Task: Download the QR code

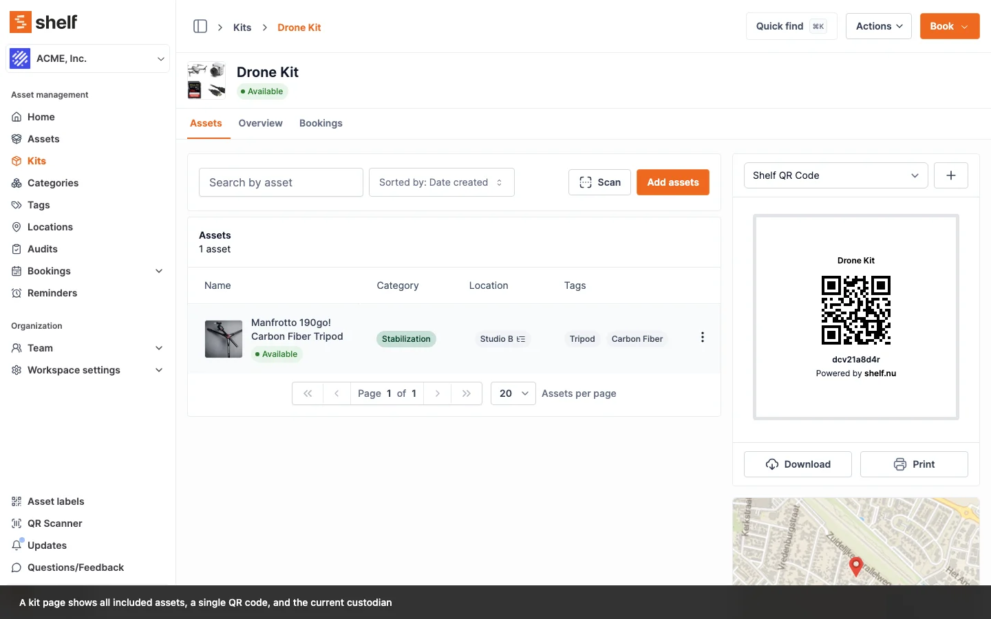Action: pos(798,464)
